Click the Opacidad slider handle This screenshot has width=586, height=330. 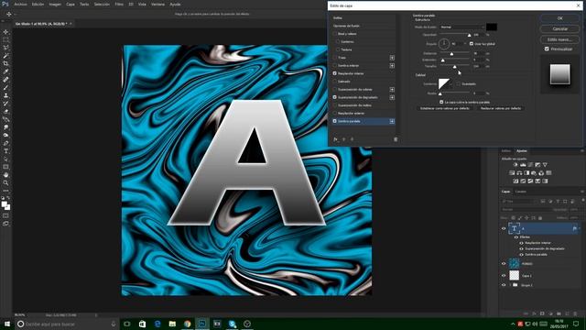[469, 35]
